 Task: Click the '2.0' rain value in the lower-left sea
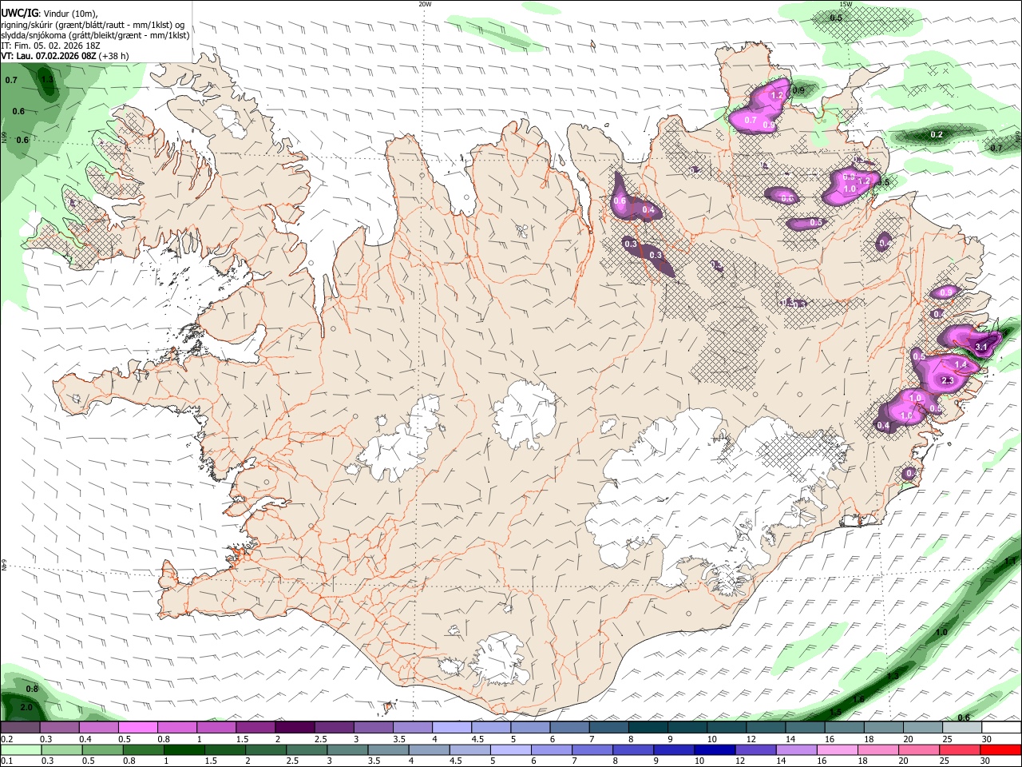[x=26, y=708]
